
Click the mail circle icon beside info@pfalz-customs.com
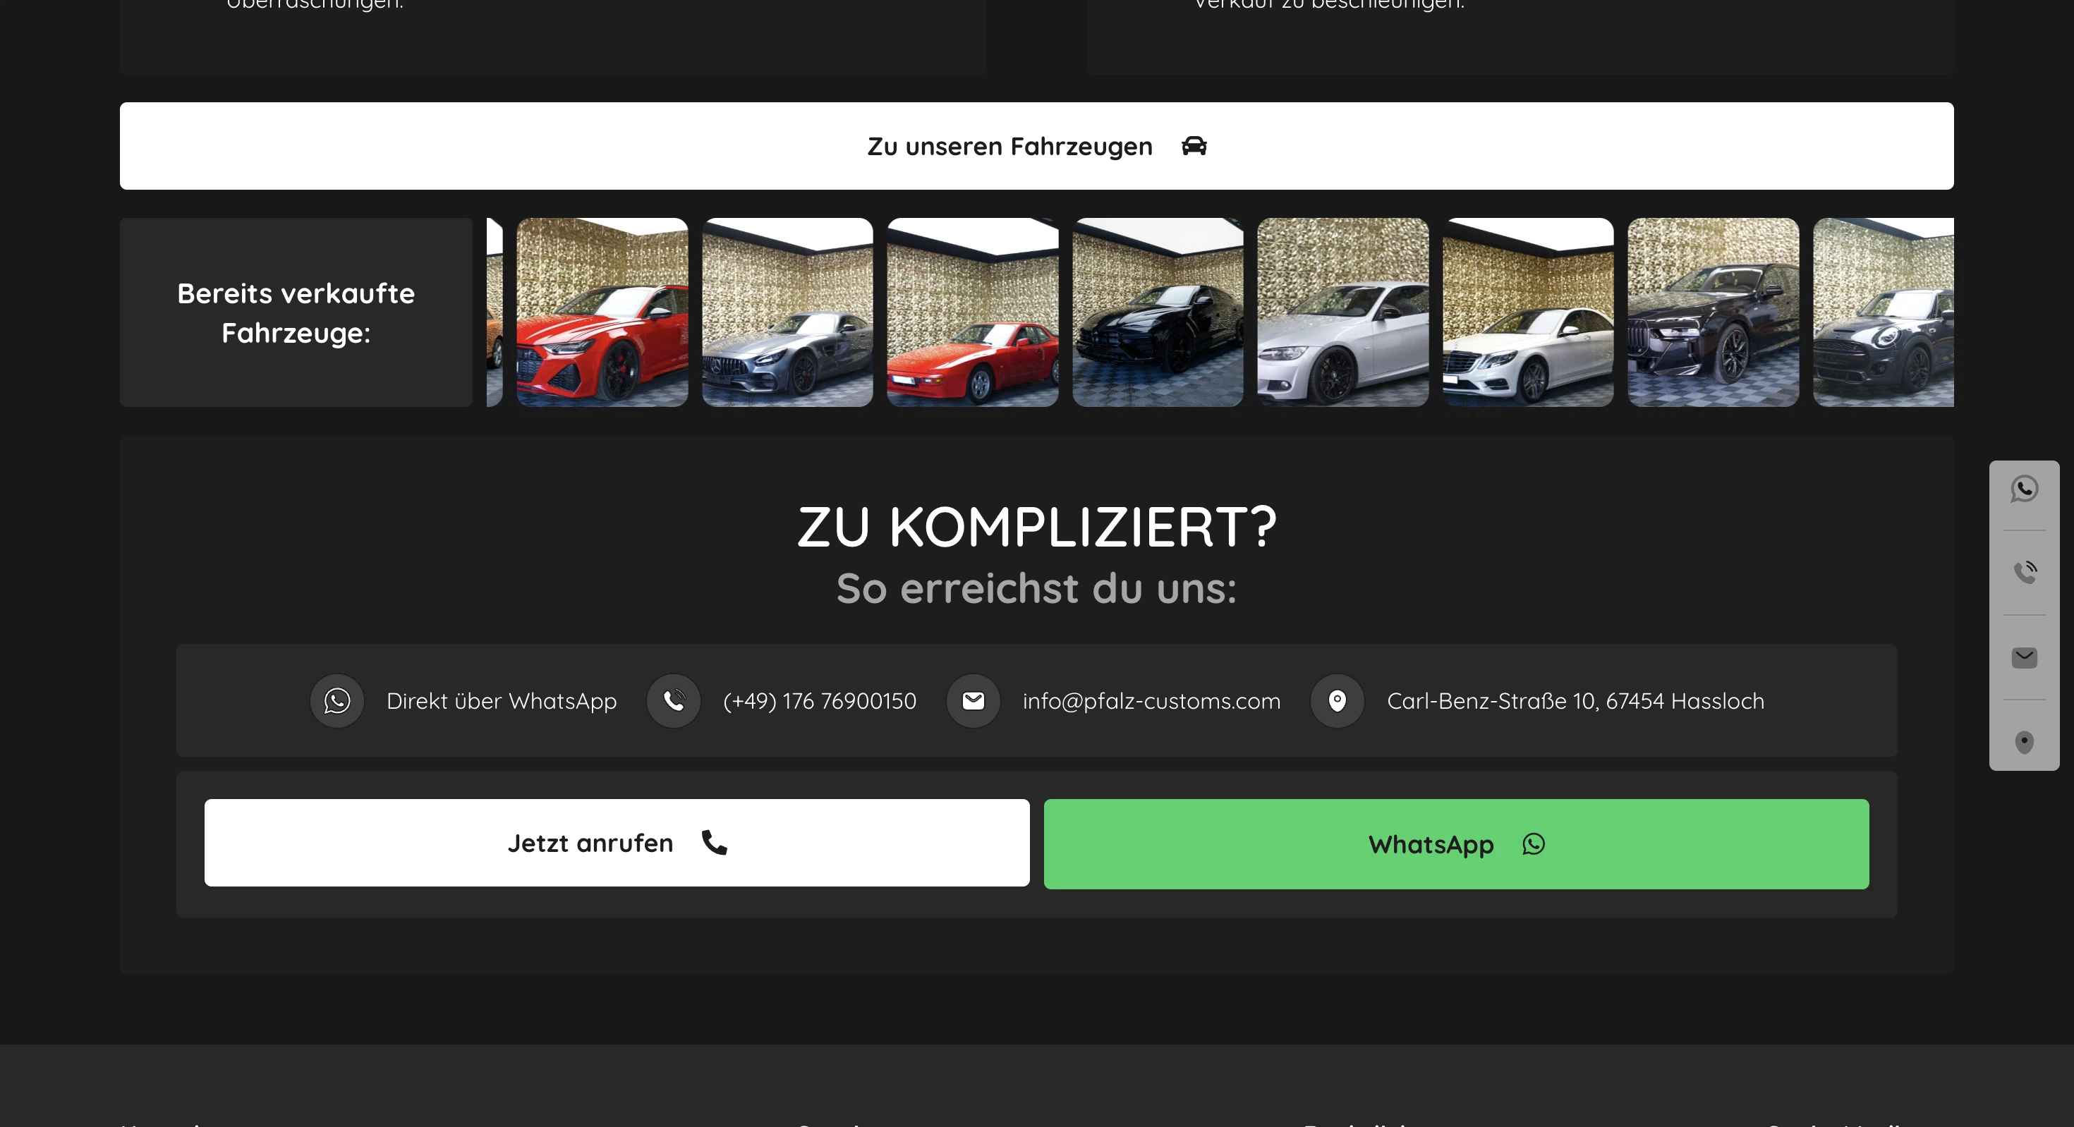click(974, 700)
